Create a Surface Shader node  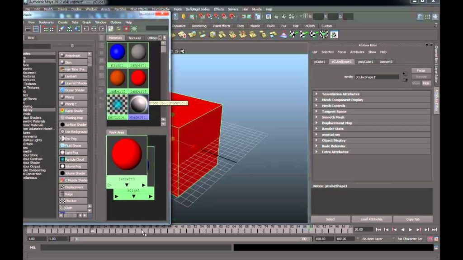point(73,125)
